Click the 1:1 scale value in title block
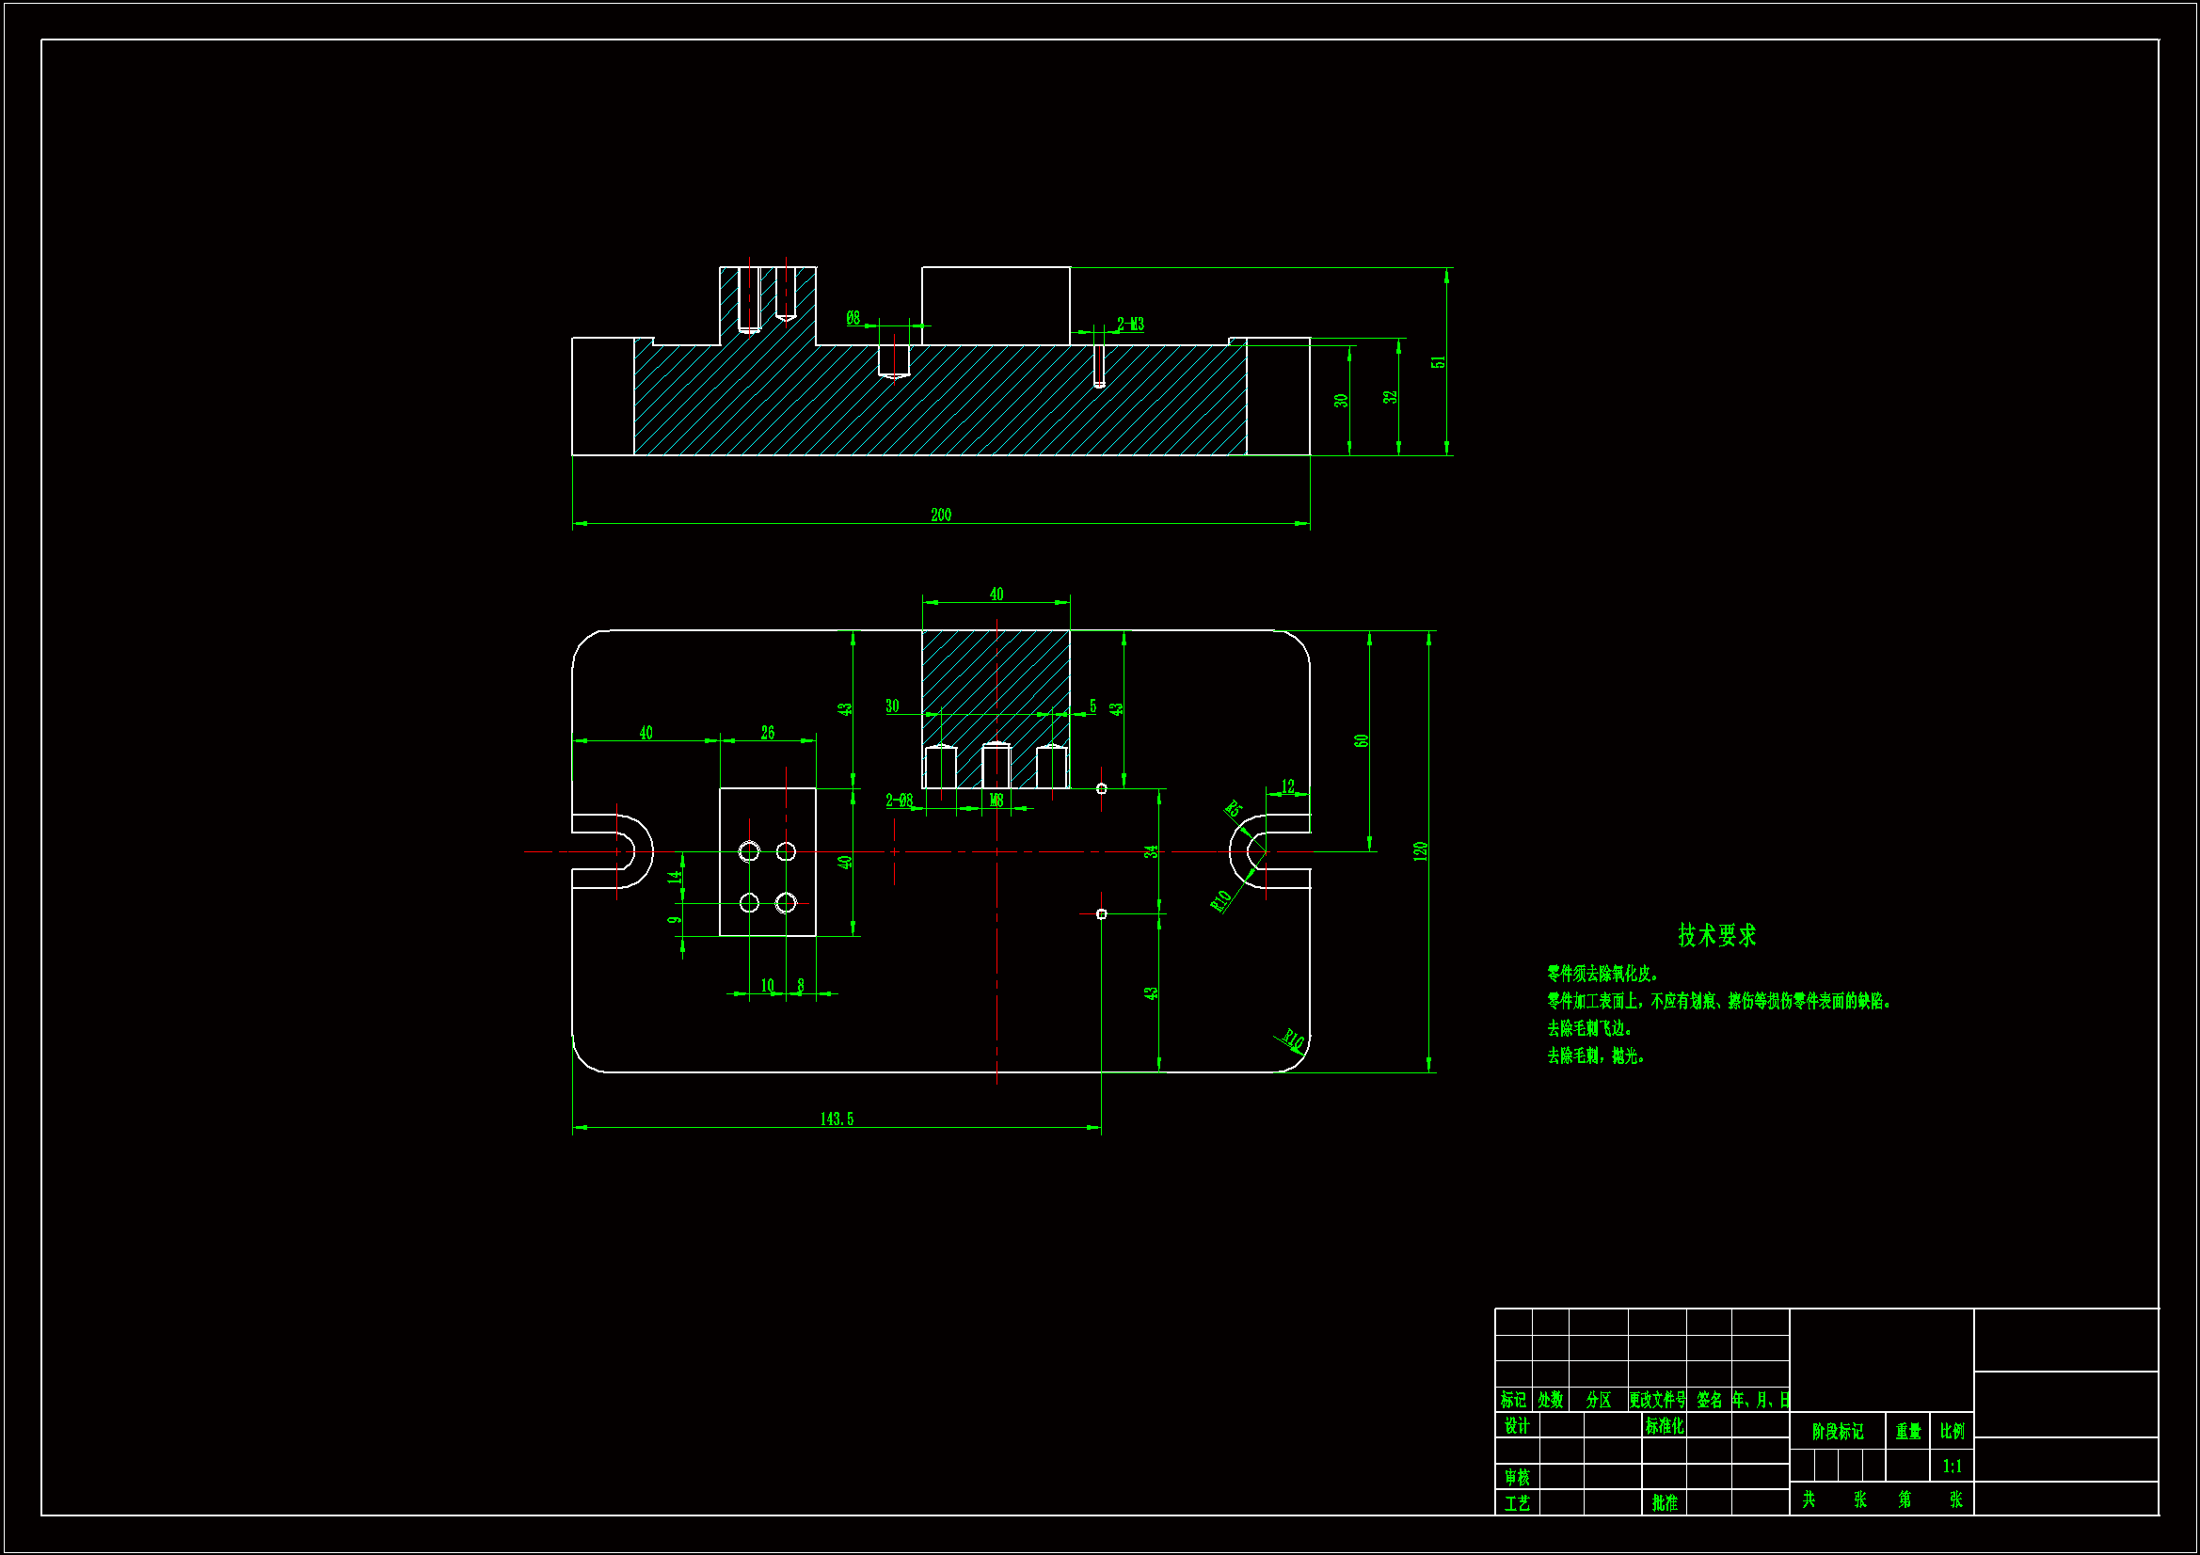Image resolution: width=2200 pixels, height=1555 pixels. [x=1951, y=1466]
